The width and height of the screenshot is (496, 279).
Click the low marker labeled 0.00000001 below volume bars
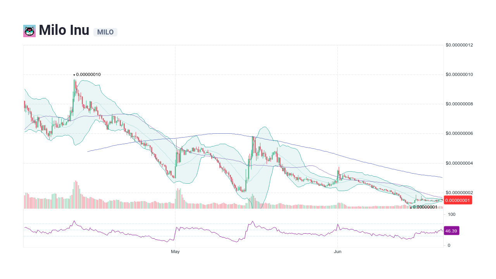[425, 208]
